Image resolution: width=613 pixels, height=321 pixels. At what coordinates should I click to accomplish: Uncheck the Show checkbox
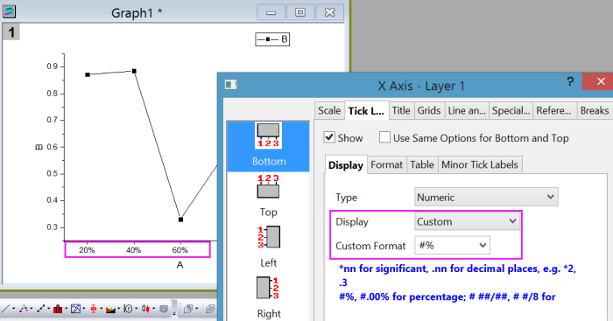coord(329,137)
